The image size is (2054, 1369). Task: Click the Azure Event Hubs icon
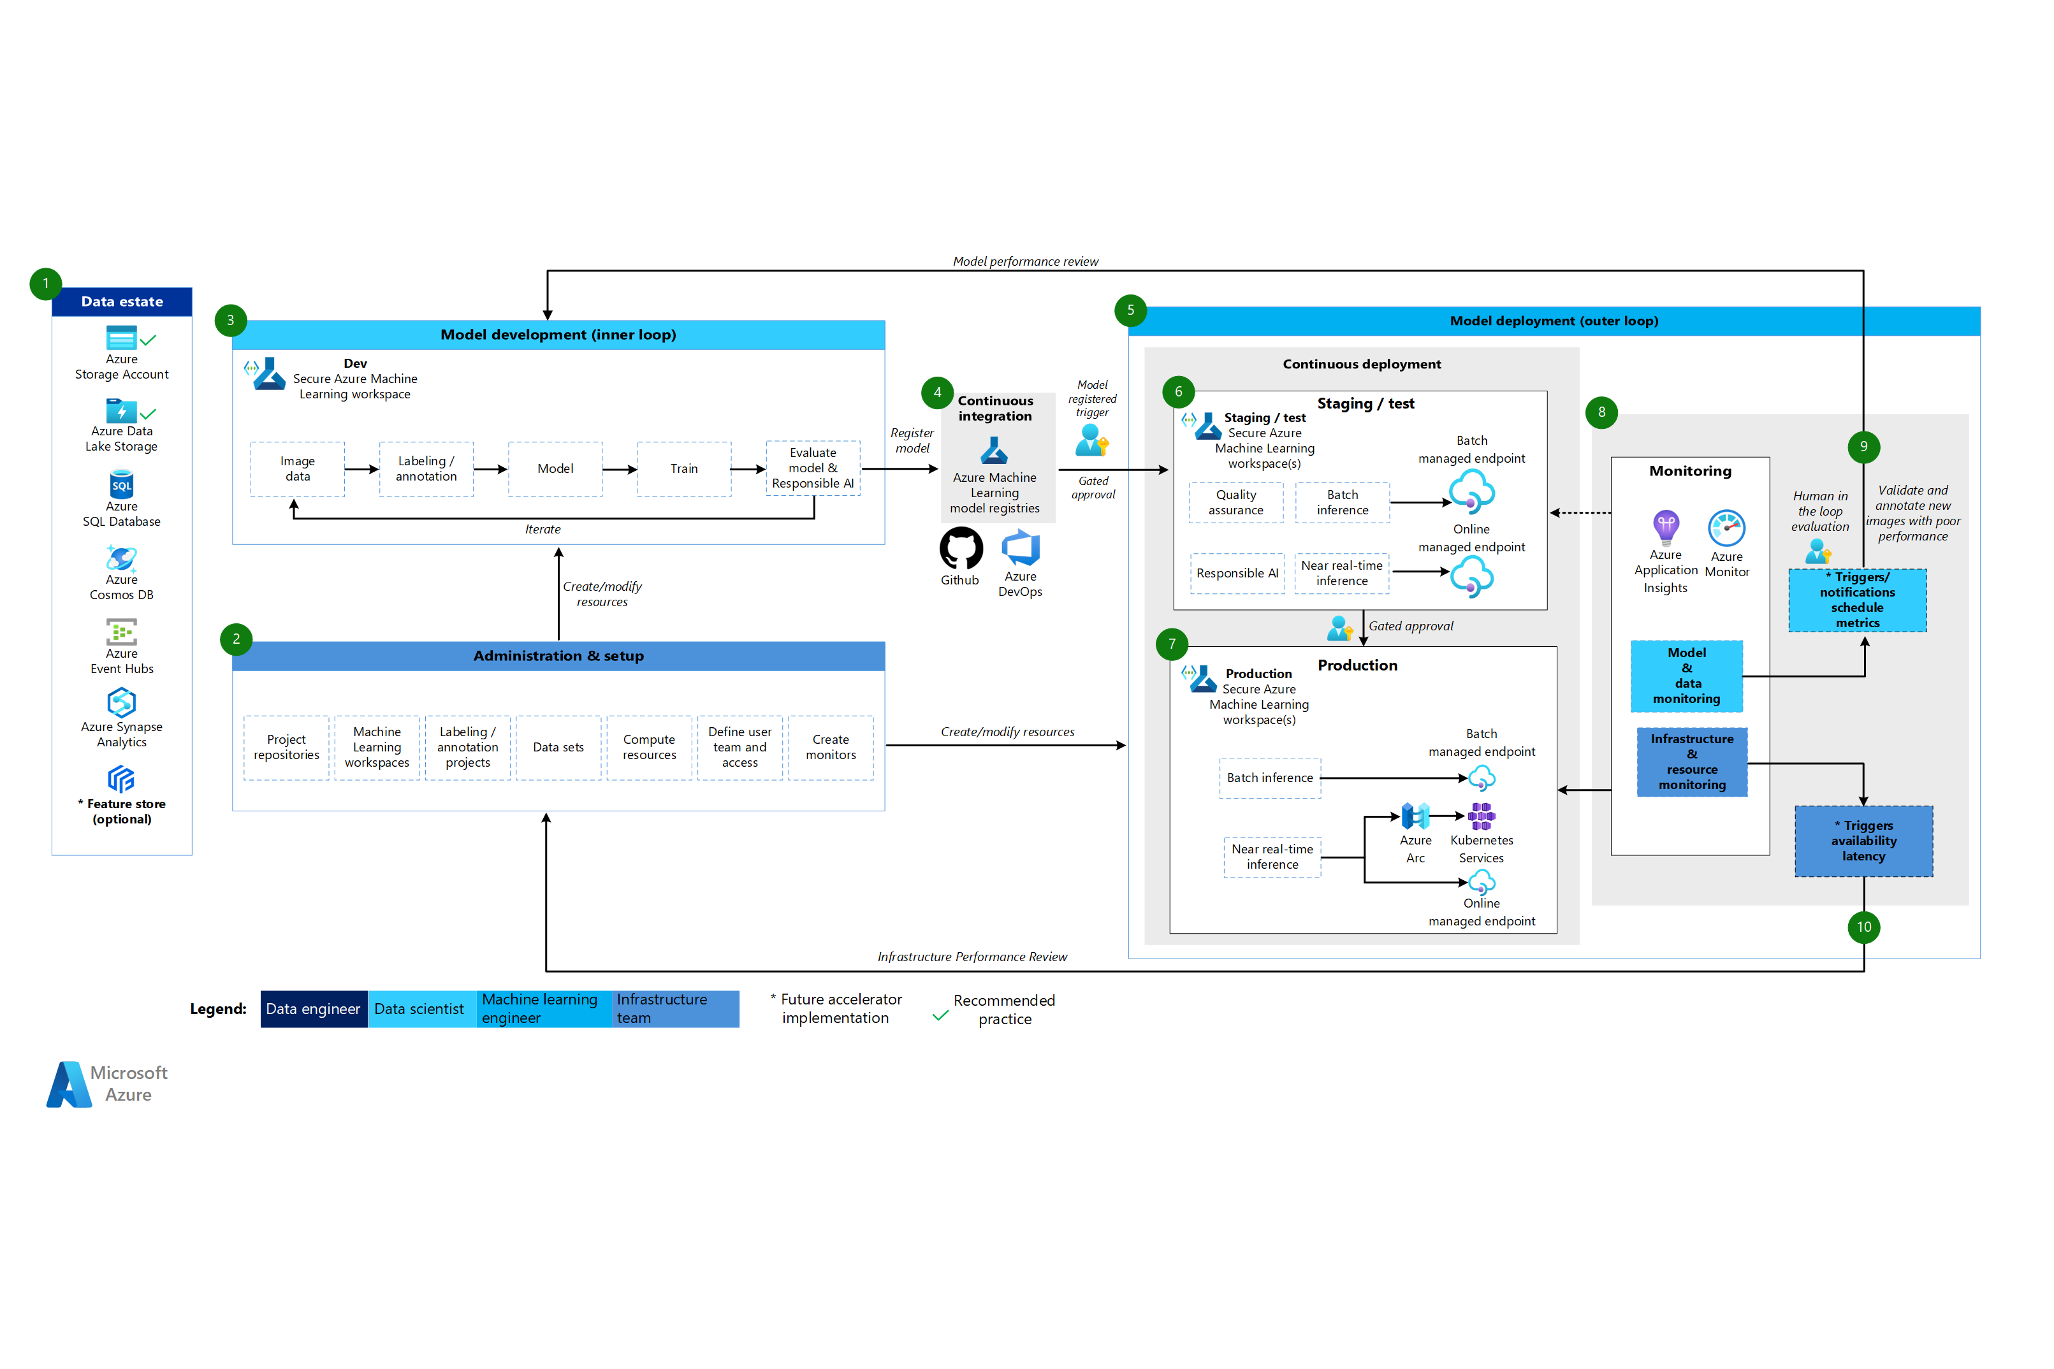tap(121, 632)
